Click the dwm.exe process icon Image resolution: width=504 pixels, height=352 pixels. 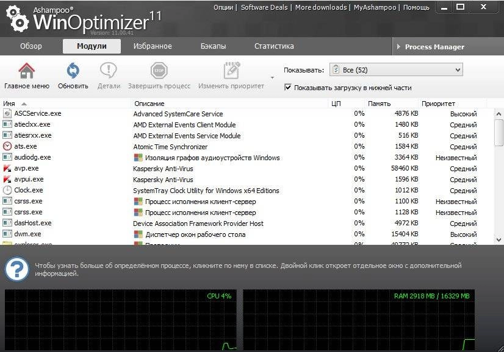coord(7,234)
